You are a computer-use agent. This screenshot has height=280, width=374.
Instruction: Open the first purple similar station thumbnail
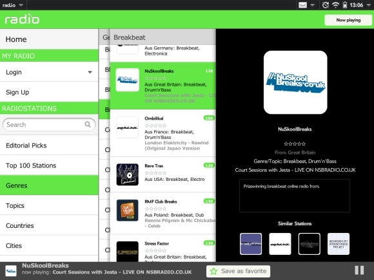(x=251, y=244)
